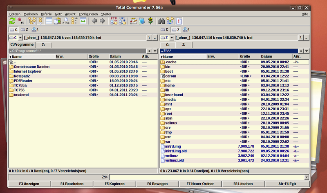This screenshot has width=327, height=193.
Task: Switch to full details view icon
Action: 49,21
